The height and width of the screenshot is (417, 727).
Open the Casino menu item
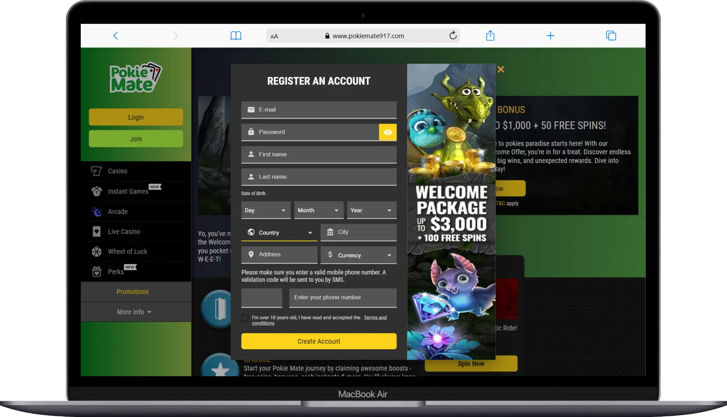(x=136, y=171)
